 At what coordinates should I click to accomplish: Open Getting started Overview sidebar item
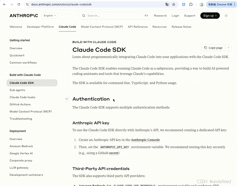16,48
